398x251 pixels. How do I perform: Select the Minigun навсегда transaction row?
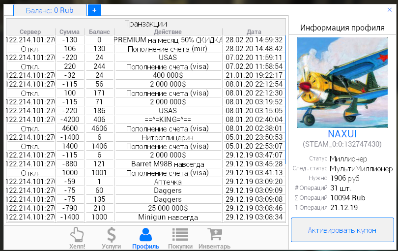click(168, 217)
